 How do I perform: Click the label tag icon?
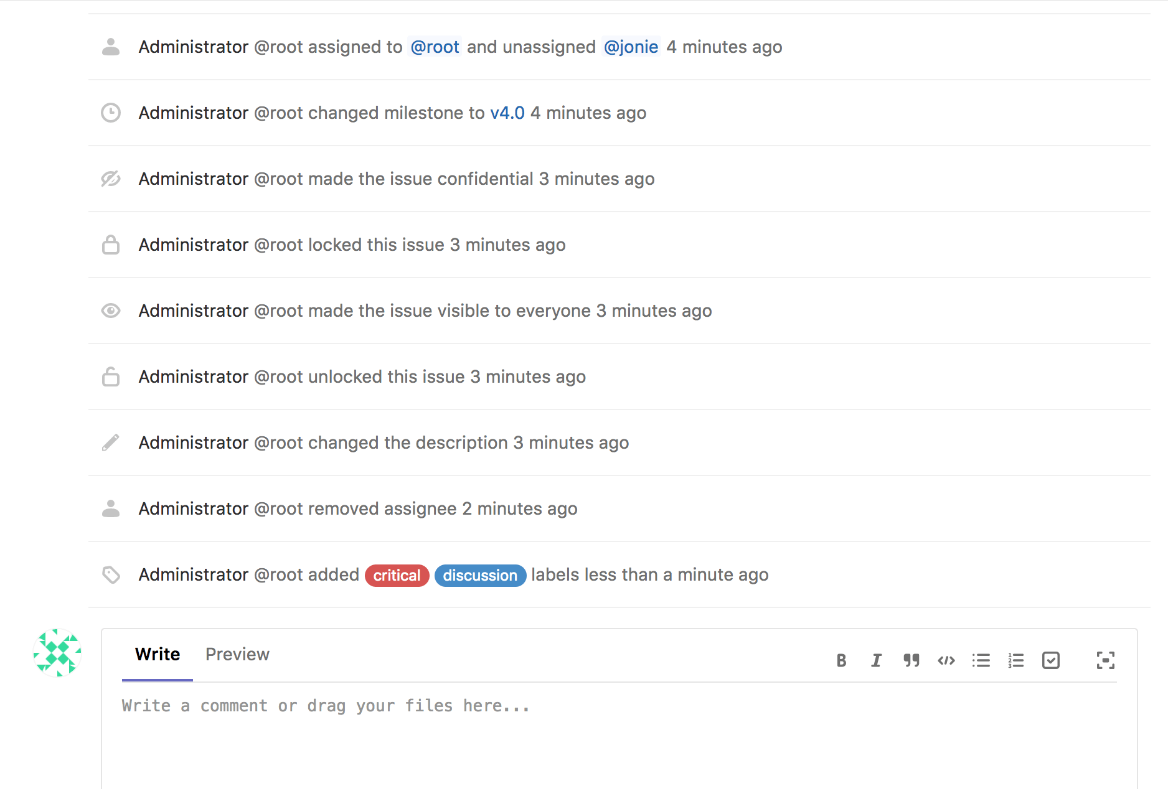point(111,574)
